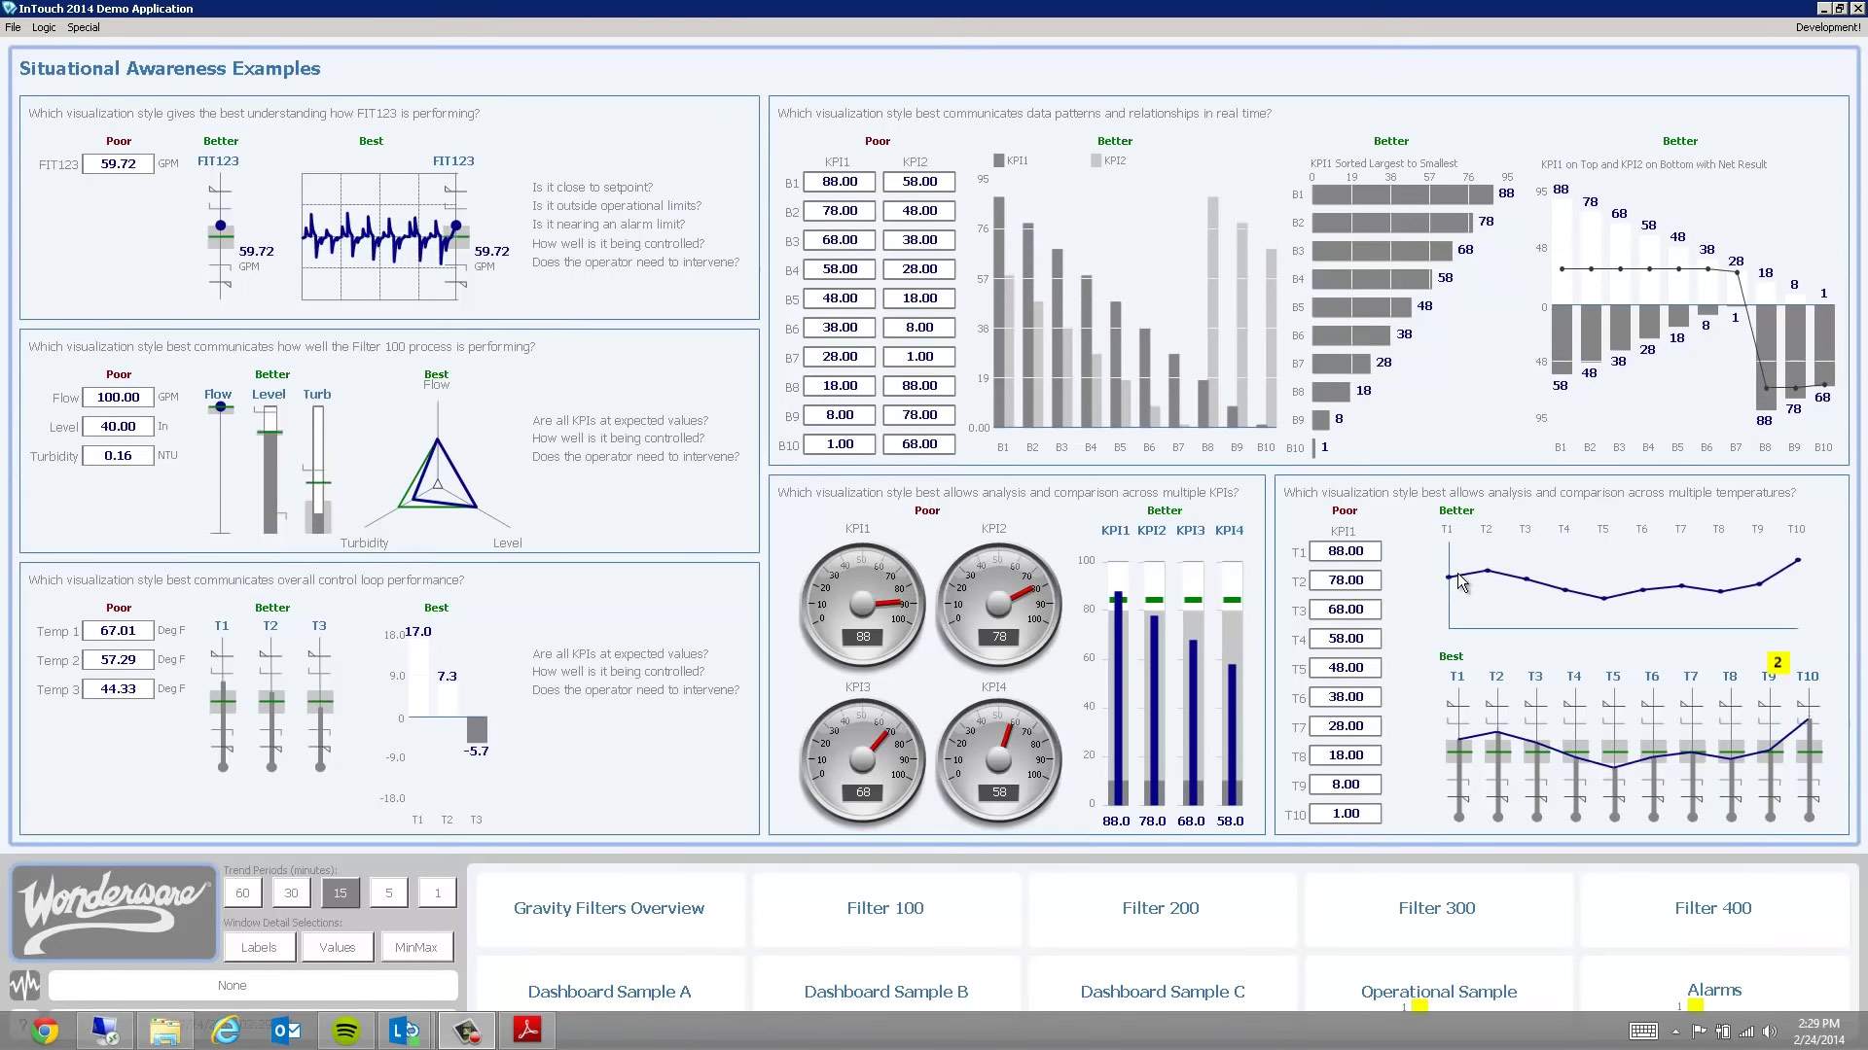The image size is (1868, 1050).
Task: Open the File menu
Action: (13, 27)
